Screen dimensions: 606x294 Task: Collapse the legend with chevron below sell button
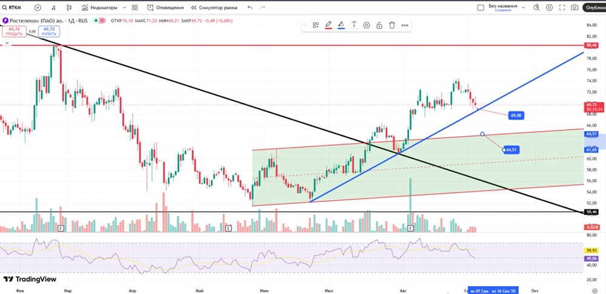[6, 43]
